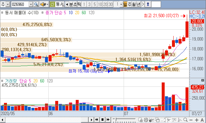The height and width of the screenshot is (123, 206).
Task: Open the chart settings gear icon
Action: (146, 120)
